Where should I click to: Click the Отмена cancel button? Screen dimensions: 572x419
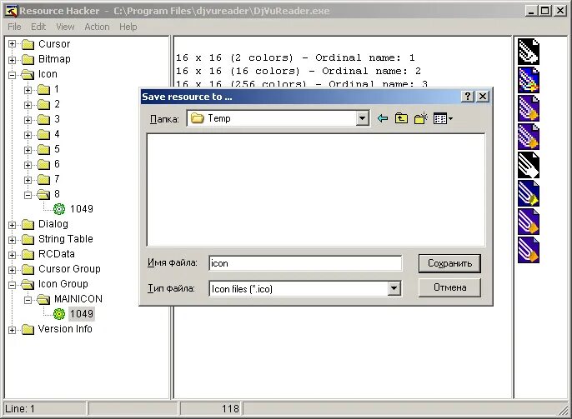(449, 287)
